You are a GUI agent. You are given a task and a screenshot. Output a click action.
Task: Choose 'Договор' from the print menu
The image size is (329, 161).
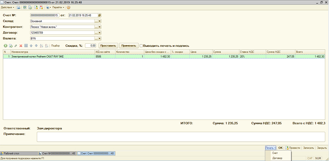click(x=277, y=158)
